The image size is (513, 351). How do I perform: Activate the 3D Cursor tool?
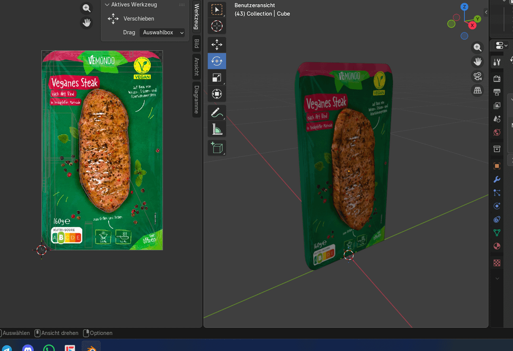tap(217, 26)
